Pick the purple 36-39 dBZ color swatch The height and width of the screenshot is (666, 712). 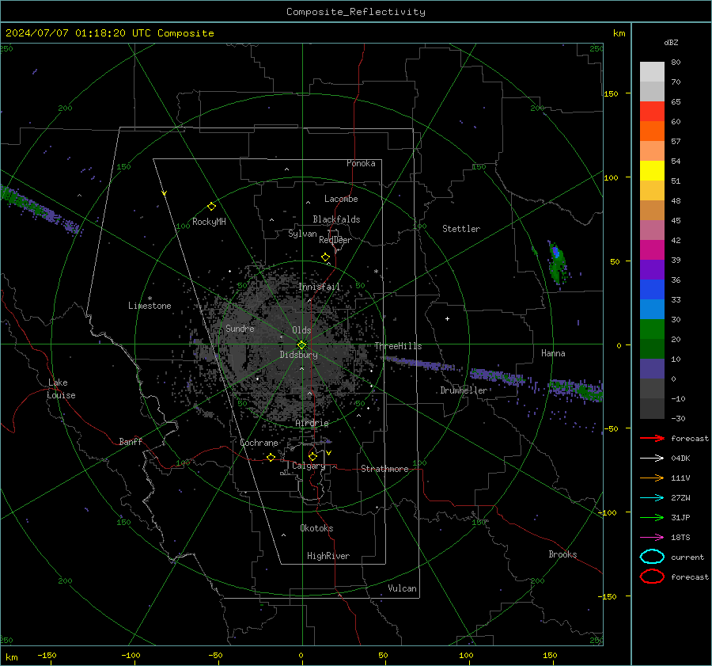click(652, 269)
